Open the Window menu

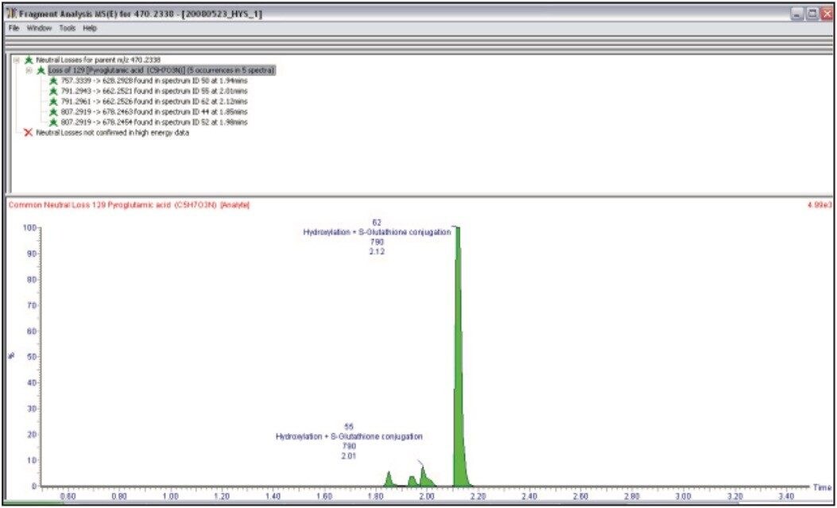[x=39, y=28]
